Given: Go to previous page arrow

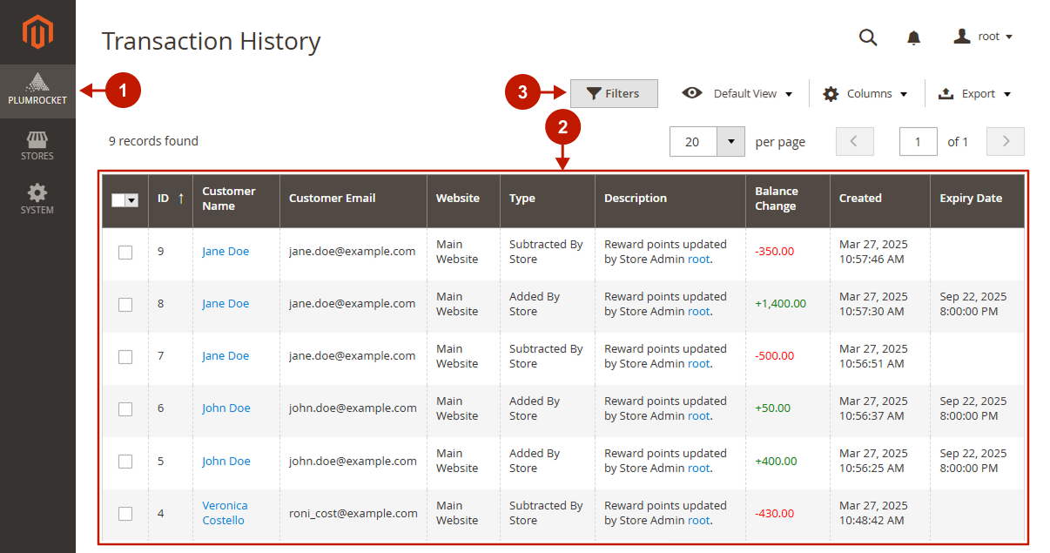Looking at the screenshot, I should [x=854, y=141].
